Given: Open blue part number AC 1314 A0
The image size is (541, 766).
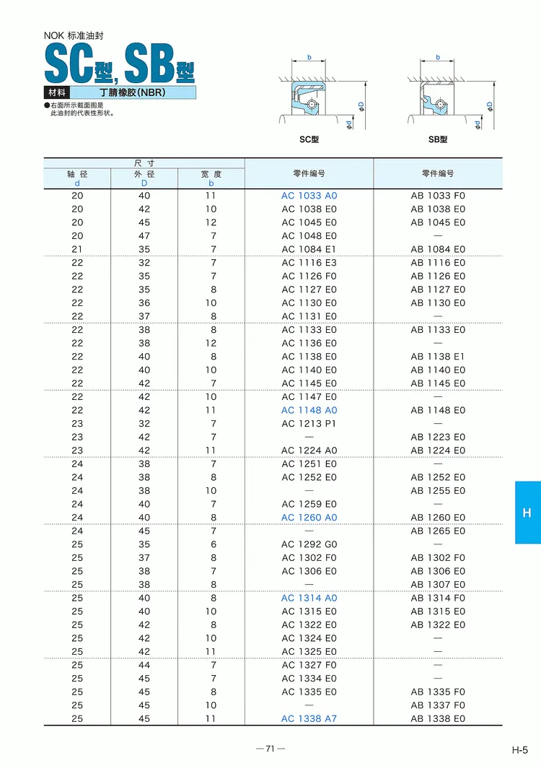Looking at the screenshot, I should (x=309, y=599).
